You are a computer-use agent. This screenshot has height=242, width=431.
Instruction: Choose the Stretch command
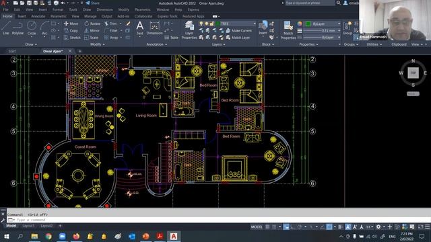pyautogui.click(x=72, y=38)
